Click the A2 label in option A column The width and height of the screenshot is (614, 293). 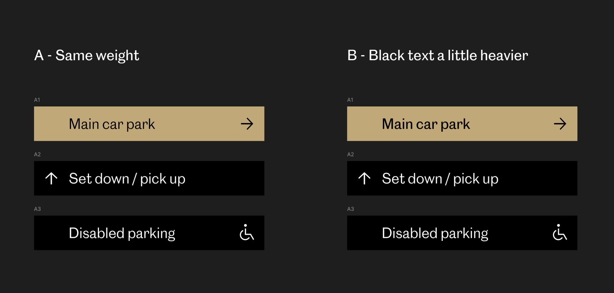point(37,155)
